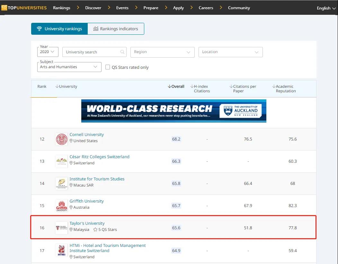Open the Apply menu
Viewport: 338px width, 264px height.
179,8
